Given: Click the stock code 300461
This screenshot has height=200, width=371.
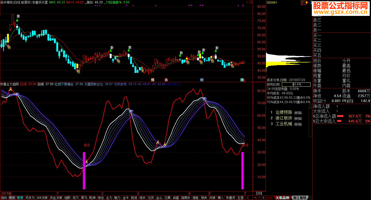Looking at the screenshot, I should (272, 2).
